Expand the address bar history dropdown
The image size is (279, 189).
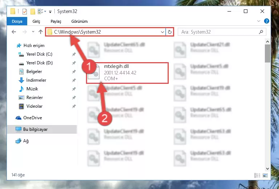pos(163,32)
